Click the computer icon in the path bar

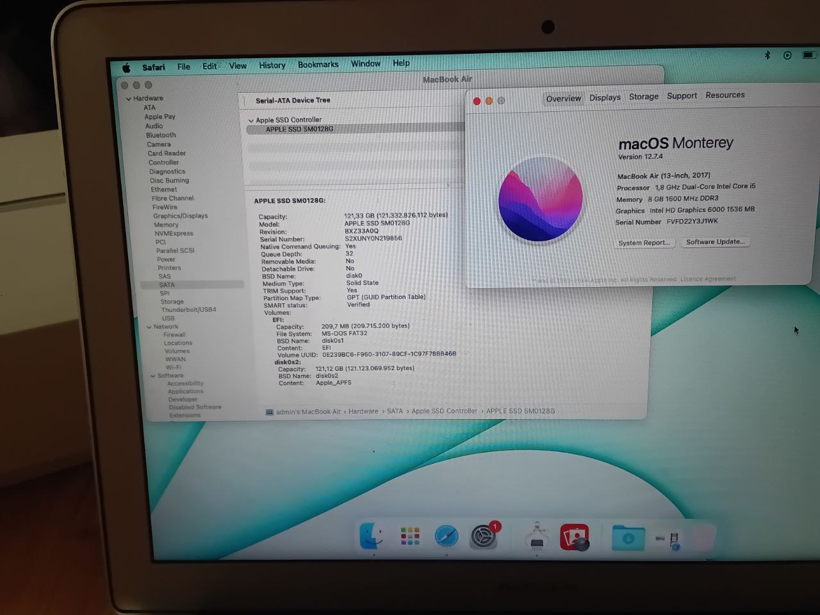[x=270, y=412]
